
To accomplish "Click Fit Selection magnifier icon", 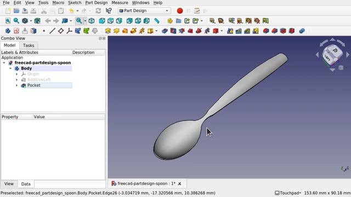I will tap(16, 21).
